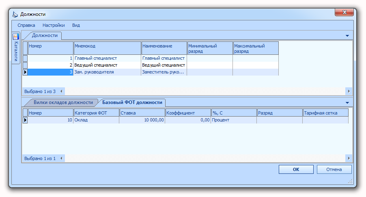The width and height of the screenshot is (366, 197).
Task: Click the Номер value '10' in lower grid
Action: (x=50, y=120)
